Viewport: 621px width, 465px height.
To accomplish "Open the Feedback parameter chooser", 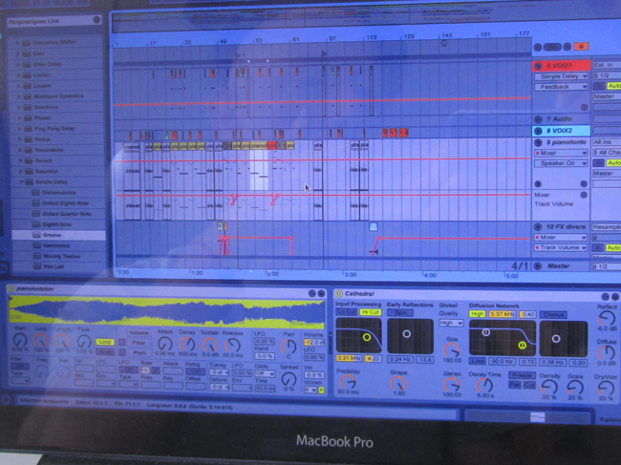I will [x=561, y=87].
